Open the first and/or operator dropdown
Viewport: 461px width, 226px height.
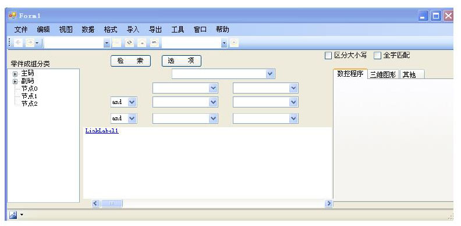click(124, 102)
